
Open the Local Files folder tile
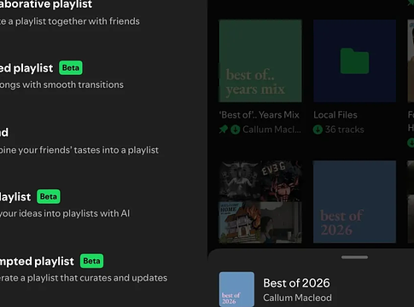point(354,61)
